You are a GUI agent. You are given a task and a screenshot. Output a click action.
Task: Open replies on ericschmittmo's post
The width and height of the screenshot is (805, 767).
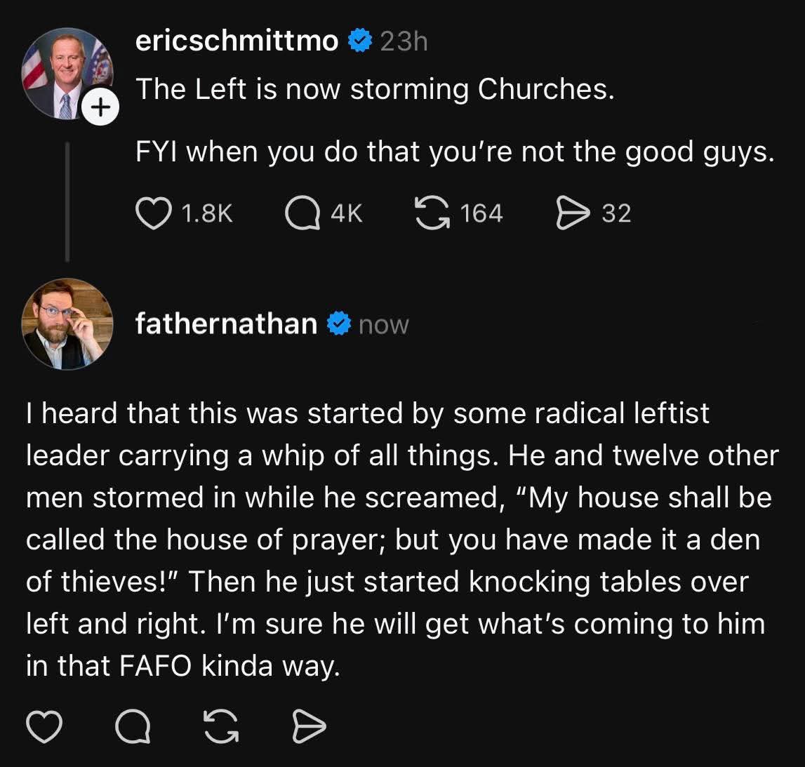[x=303, y=213]
